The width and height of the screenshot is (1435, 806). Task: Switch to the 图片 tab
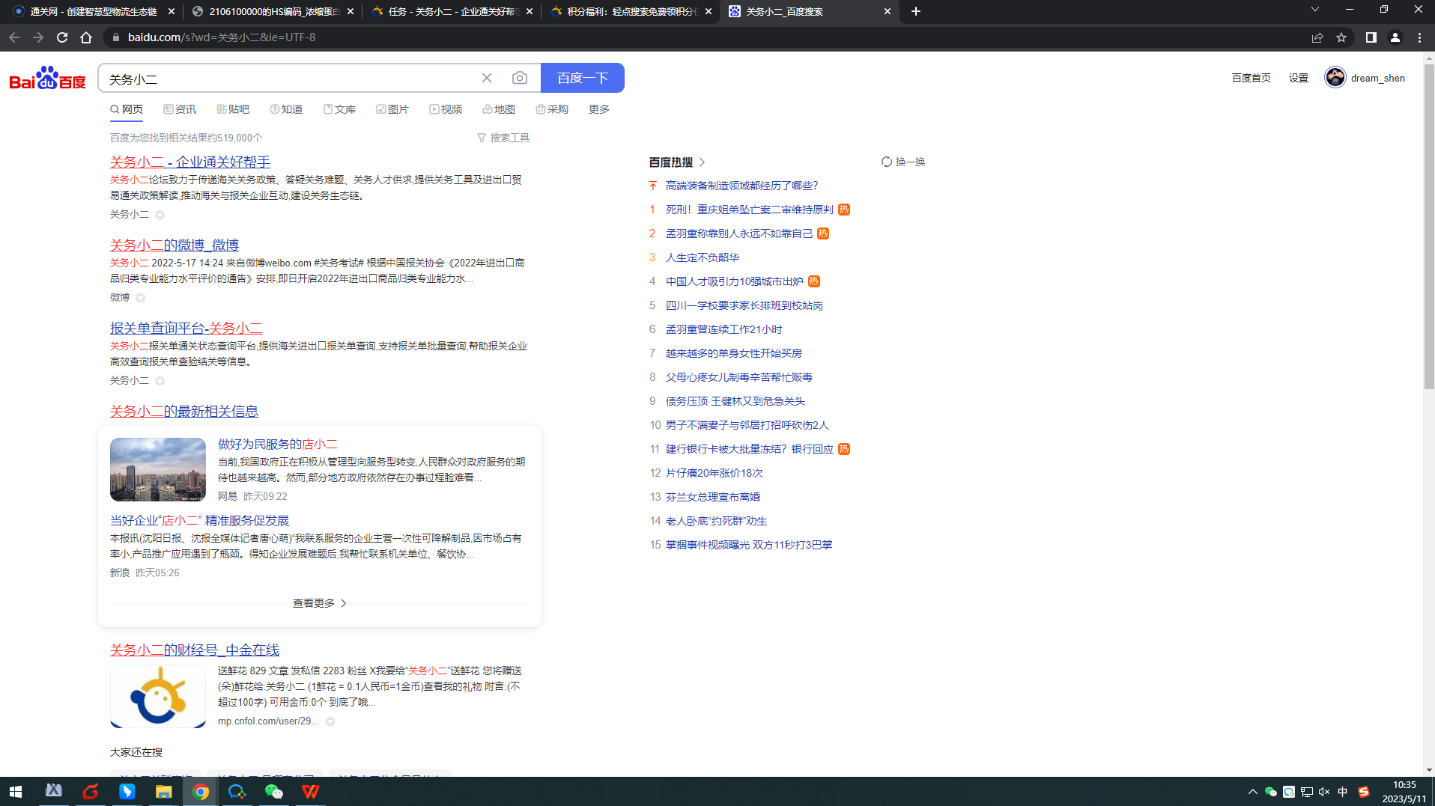point(392,109)
